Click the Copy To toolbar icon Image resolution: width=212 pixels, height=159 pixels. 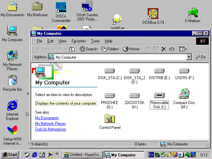point(156,49)
